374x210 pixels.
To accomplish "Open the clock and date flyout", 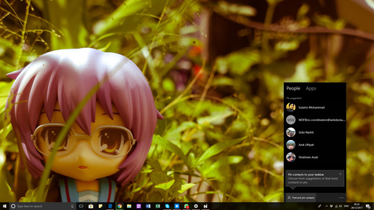I will point(357,206).
